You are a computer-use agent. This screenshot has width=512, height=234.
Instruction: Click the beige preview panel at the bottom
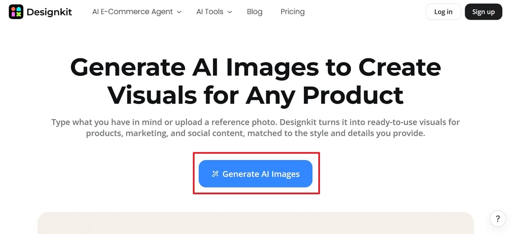256,223
